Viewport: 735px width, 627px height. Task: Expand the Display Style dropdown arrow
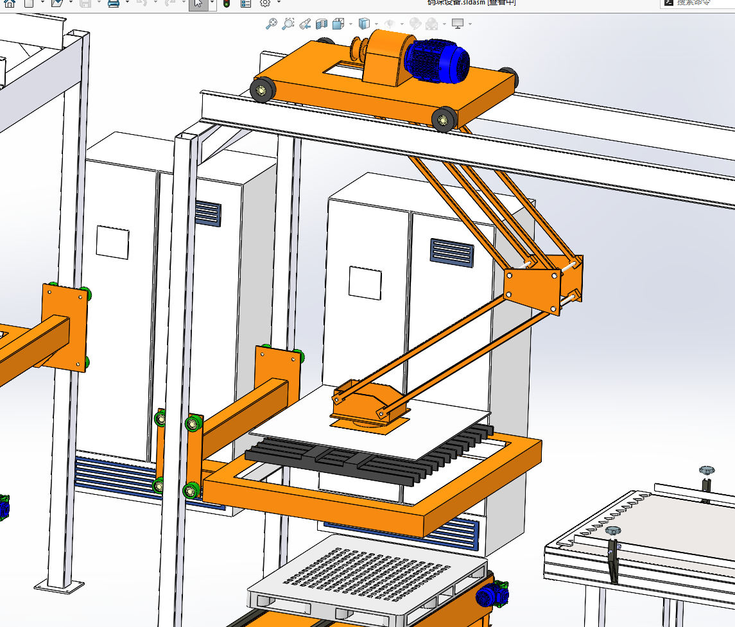[x=376, y=24]
